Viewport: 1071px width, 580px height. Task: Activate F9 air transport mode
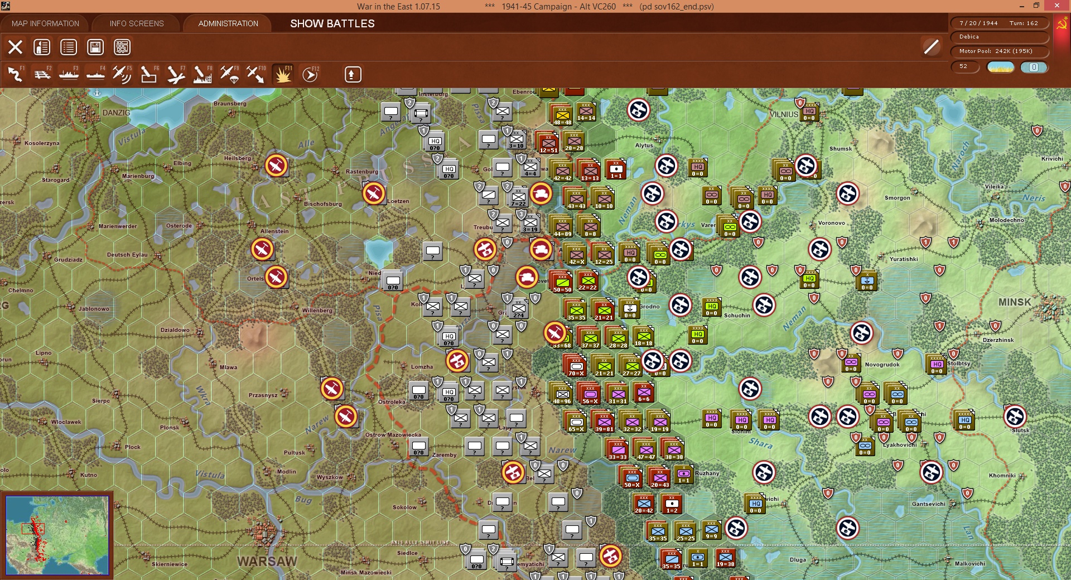(229, 74)
